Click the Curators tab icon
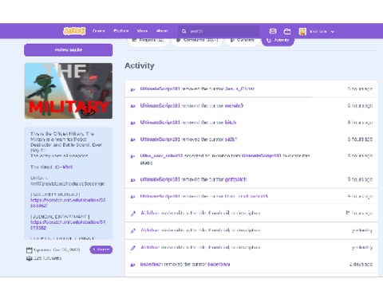This screenshot has width=383, height=287. [232, 40]
